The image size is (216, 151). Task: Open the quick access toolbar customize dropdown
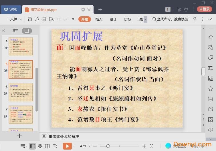[x=73, y=19]
